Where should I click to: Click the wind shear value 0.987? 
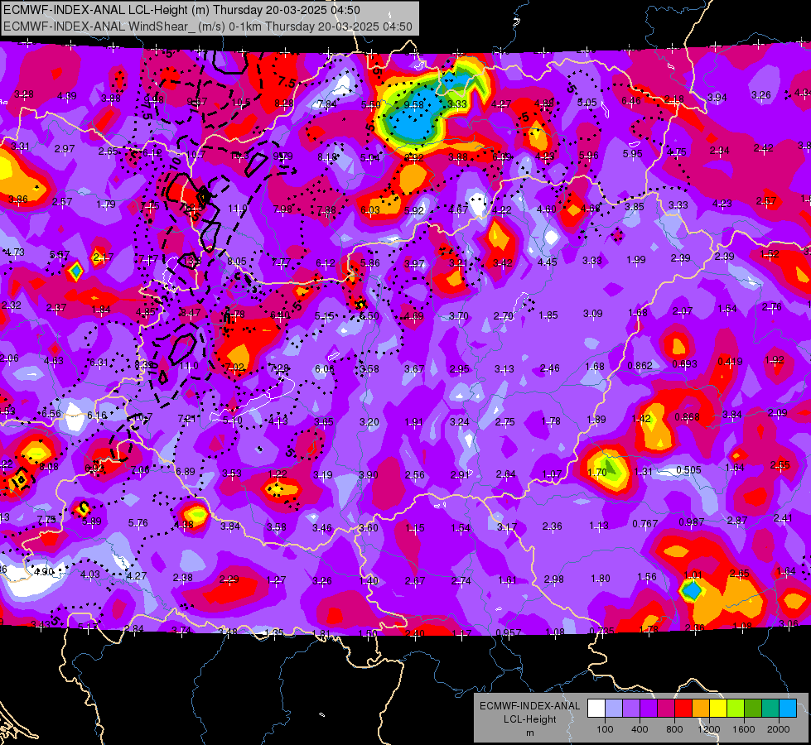coord(692,521)
